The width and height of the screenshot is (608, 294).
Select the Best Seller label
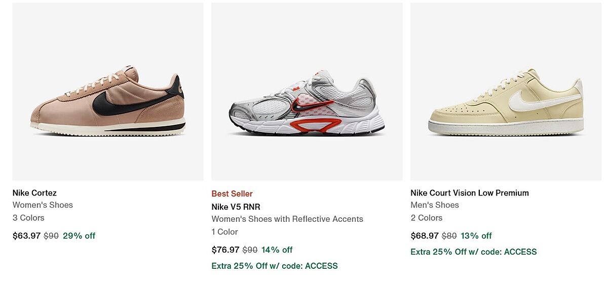tap(232, 193)
